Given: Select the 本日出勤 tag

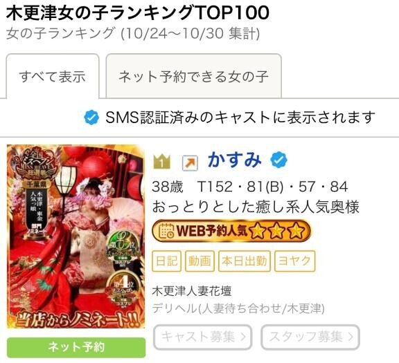Looking at the screenshot, I should point(245,261).
